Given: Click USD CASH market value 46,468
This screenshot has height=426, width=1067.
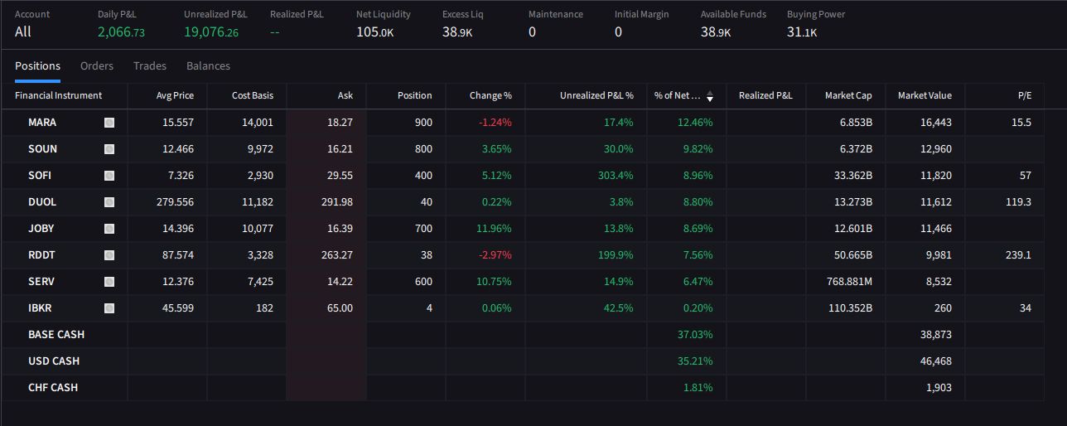Looking at the screenshot, I should (935, 361).
